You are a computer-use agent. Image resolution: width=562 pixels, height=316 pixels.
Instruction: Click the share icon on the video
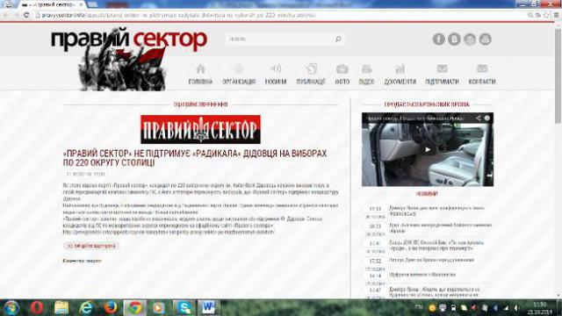(478, 118)
